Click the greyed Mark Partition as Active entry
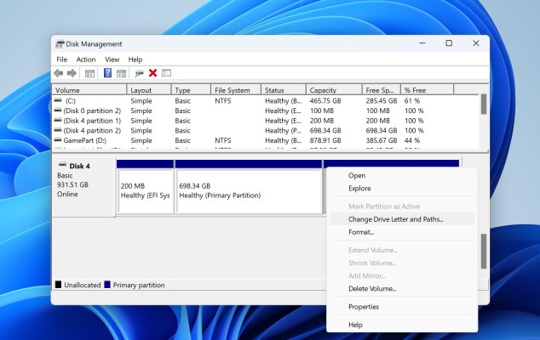540x340 pixels. [402, 207]
